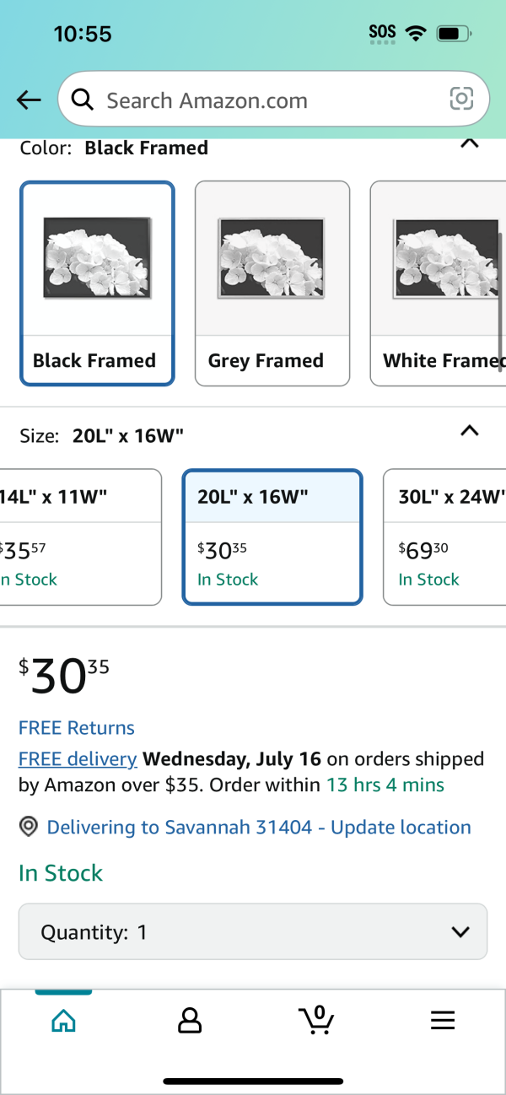The image size is (506, 1095).
Task: Open the Quantity dropdown
Action: pos(253,931)
